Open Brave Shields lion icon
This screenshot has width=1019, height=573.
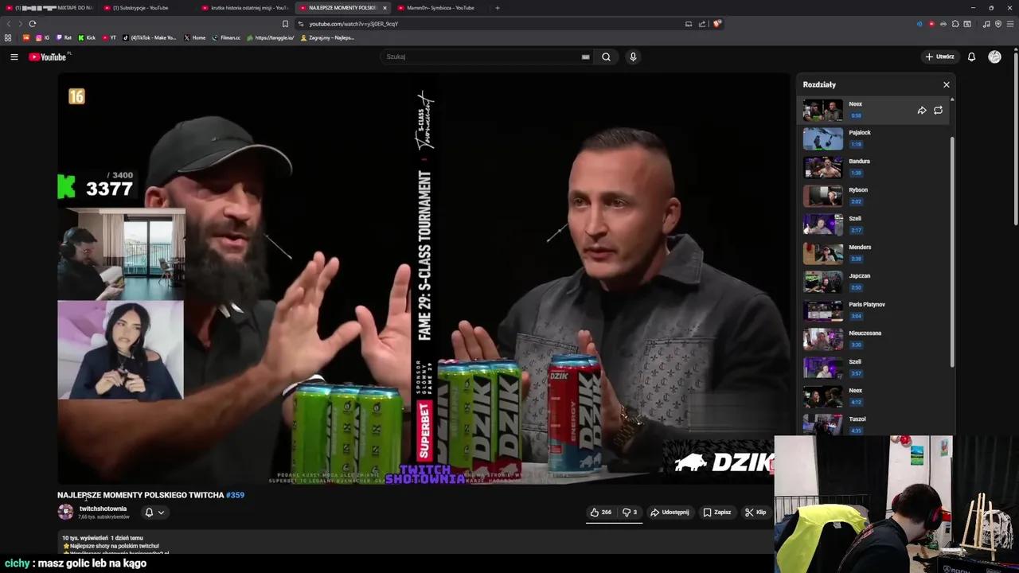[x=716, y=24]
